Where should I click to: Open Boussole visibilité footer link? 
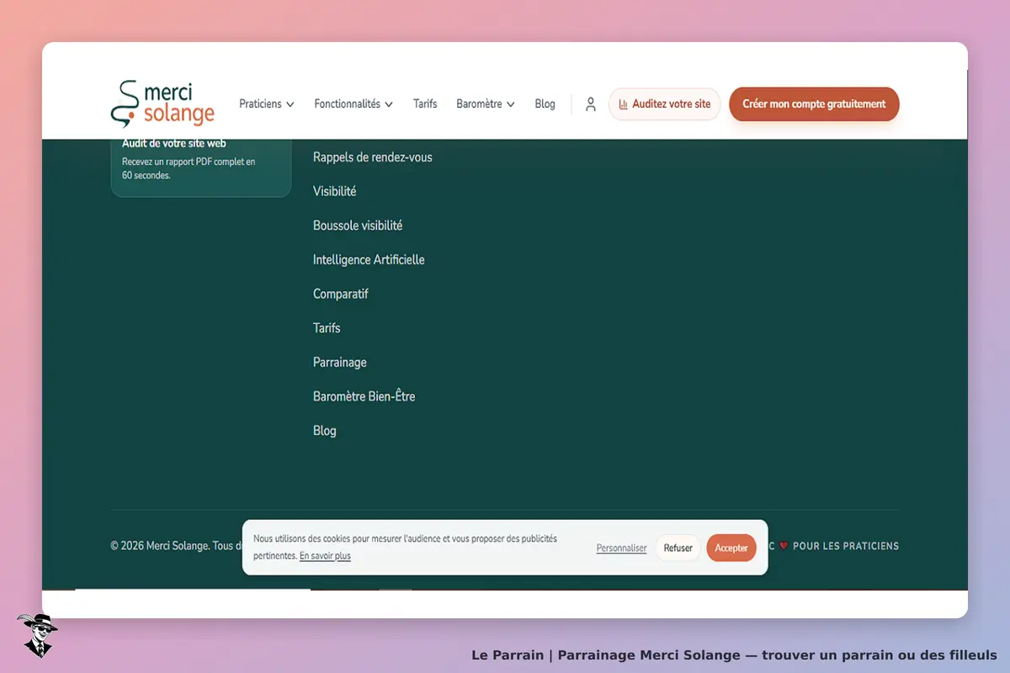(x=358, y=225)
